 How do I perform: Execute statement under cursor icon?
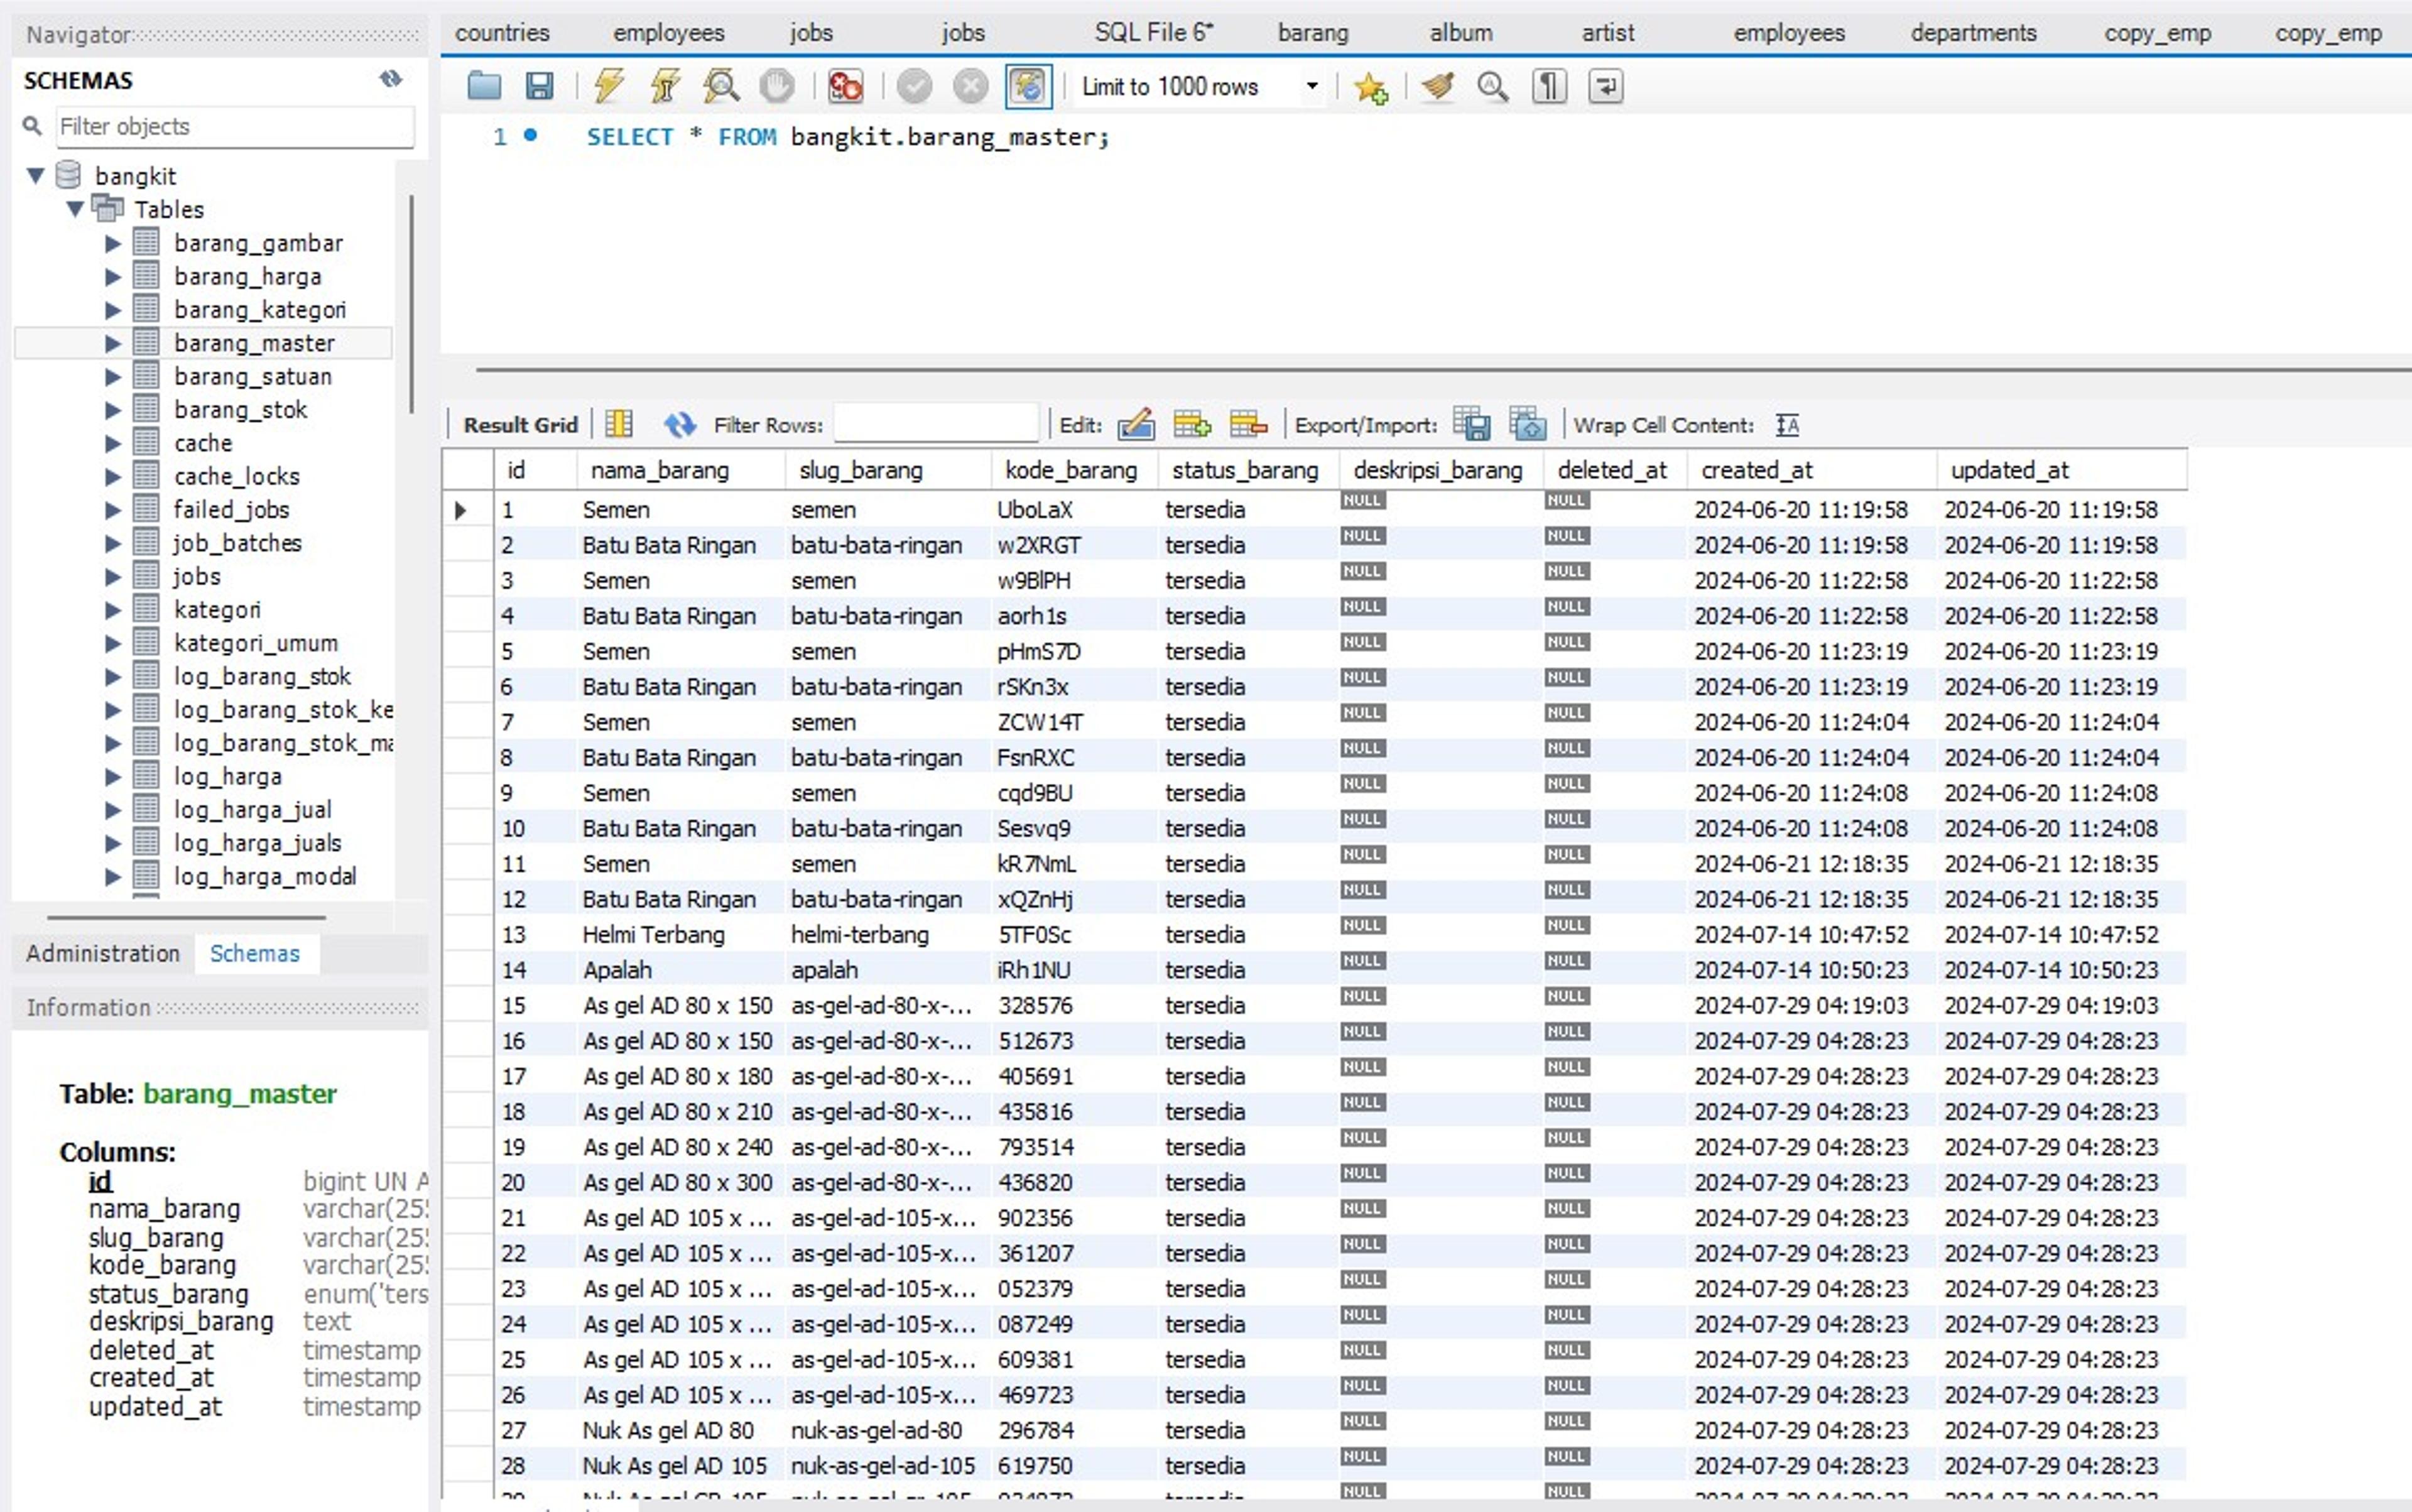(x=664, y=87)
